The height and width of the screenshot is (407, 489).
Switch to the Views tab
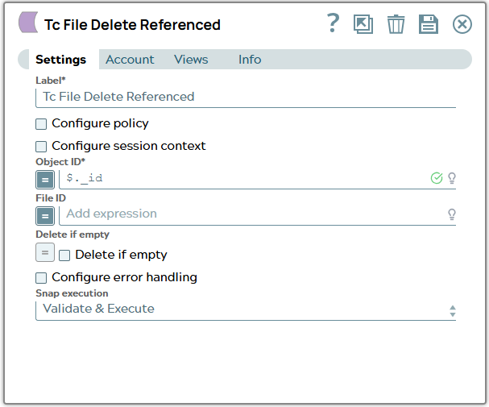[x=191, y=60]
